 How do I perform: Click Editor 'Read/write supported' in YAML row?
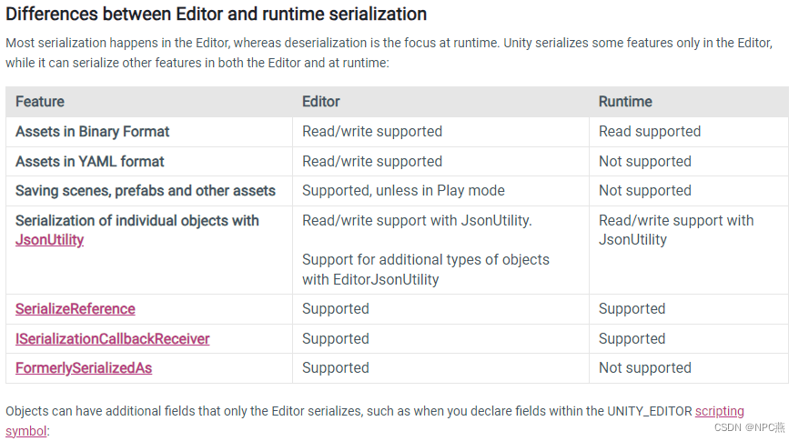[372, 162]
